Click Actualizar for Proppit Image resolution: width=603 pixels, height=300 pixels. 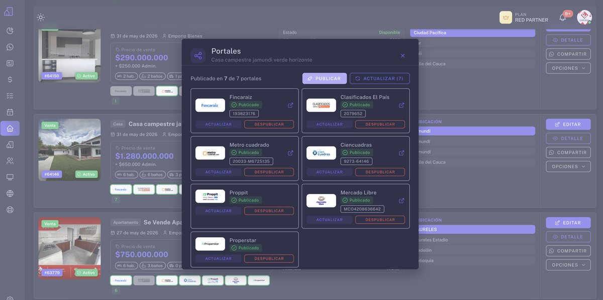(219, 211)
